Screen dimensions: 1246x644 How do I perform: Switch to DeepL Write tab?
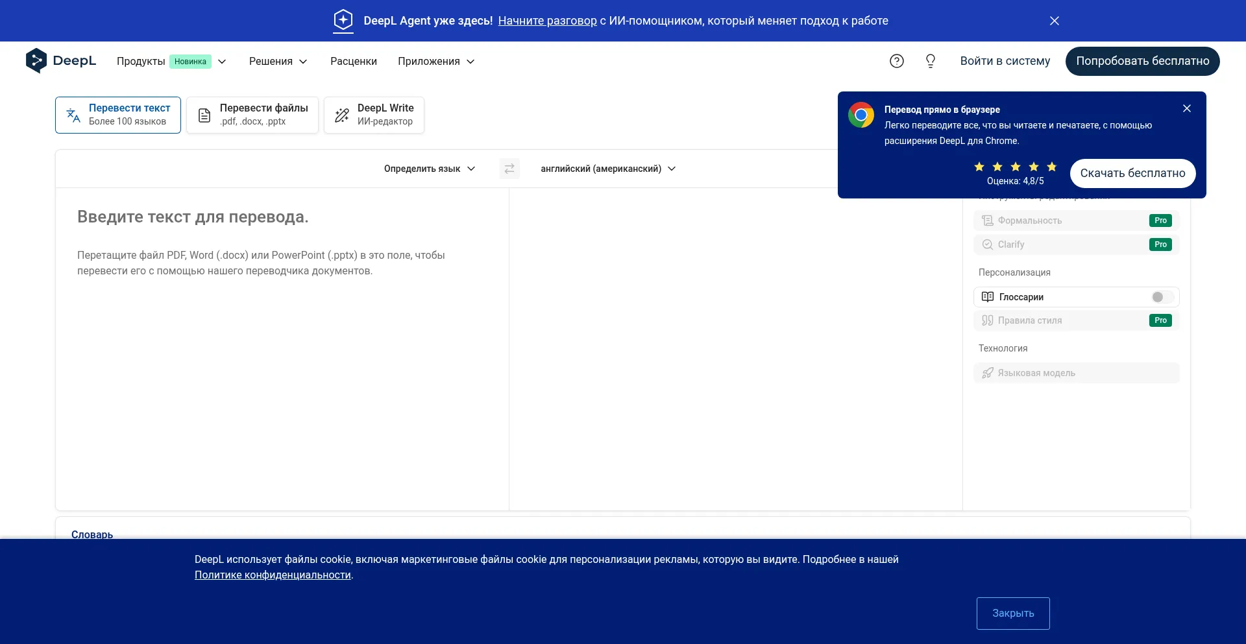pos(374,115)
